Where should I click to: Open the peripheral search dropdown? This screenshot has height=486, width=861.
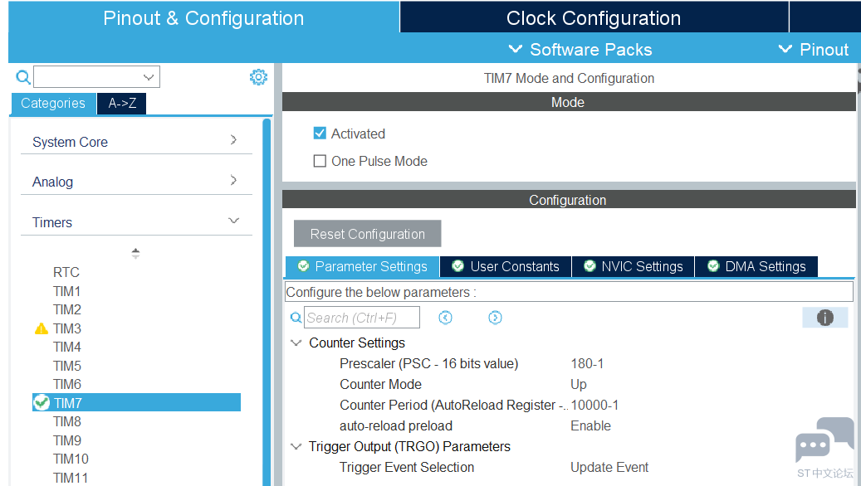tap(149, 77)
